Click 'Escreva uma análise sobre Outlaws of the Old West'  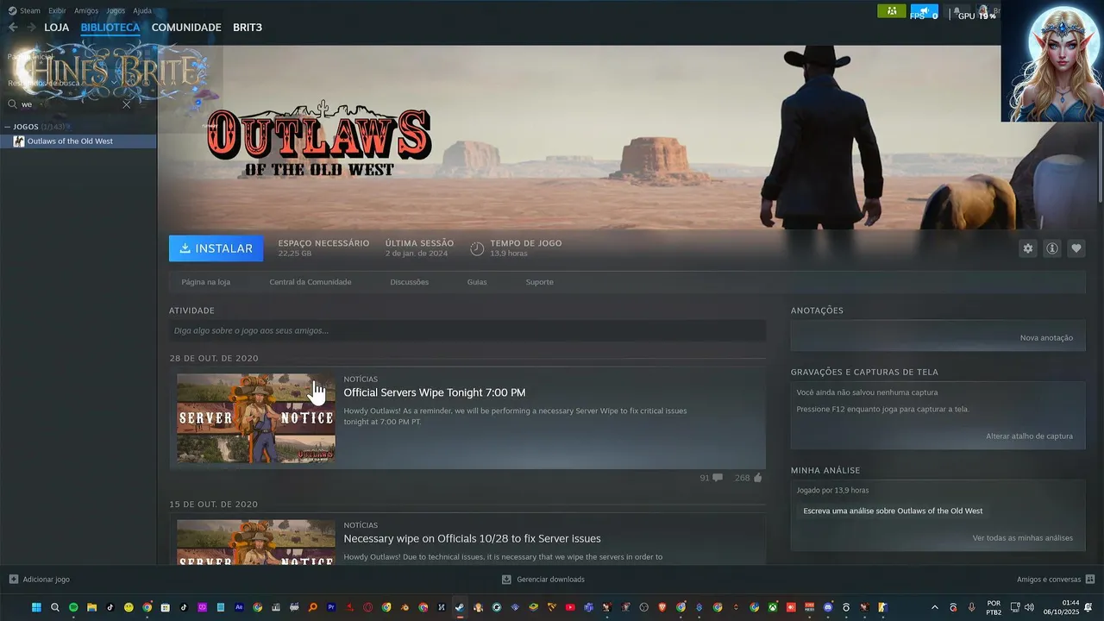(x=893, y=511)
